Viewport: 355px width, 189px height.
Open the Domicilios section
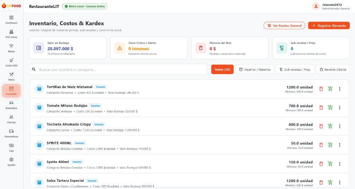[x=11, y=105]
